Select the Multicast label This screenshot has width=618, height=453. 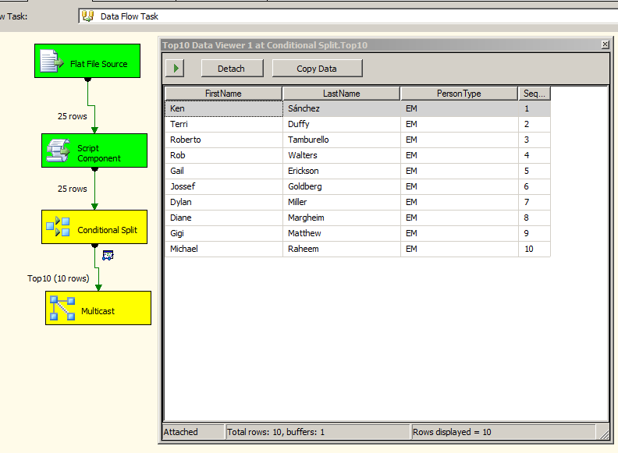tap(98, 311)
